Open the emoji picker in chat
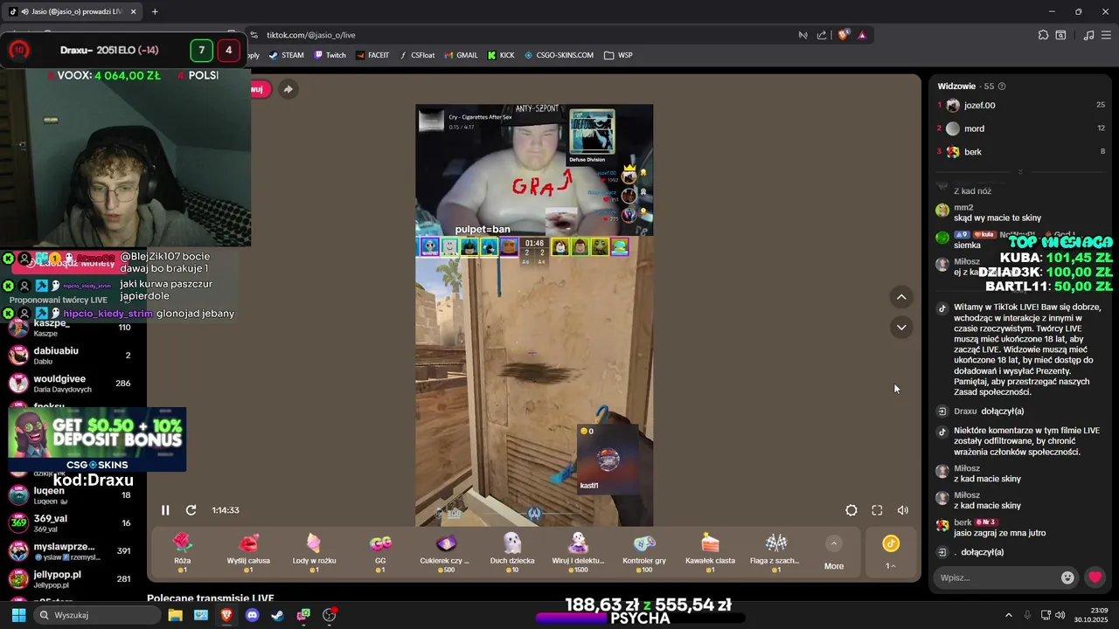This screenshot has width=1119, height=629. 1067,577
